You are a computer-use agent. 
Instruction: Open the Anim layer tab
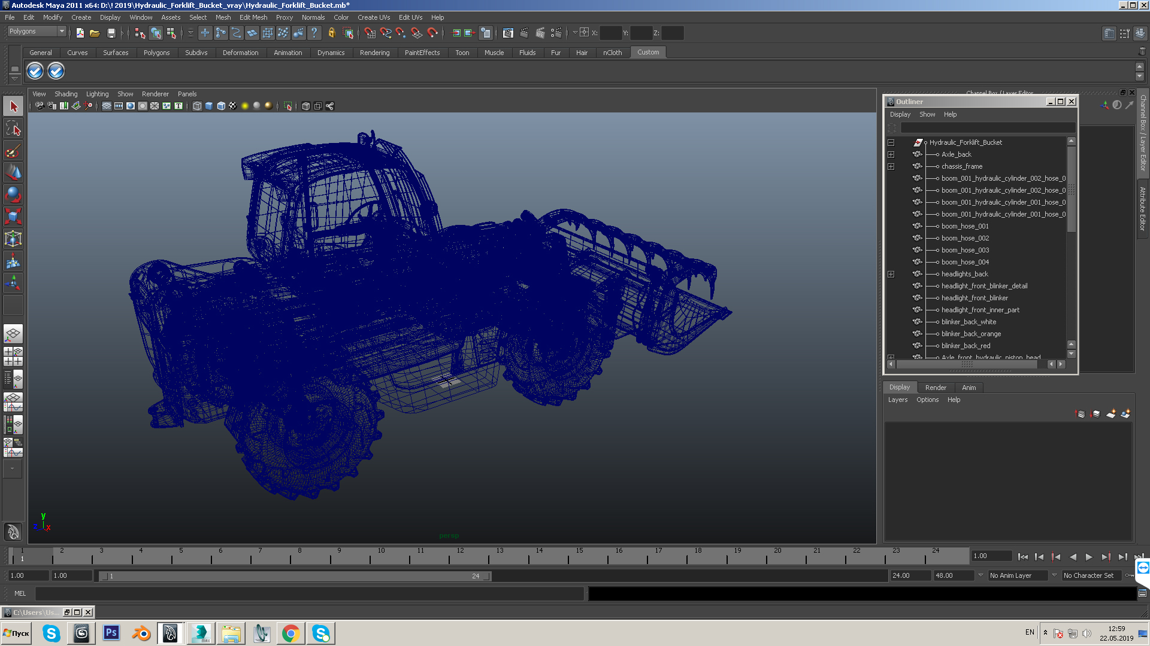pyautogui.click(x=969, y=388)
